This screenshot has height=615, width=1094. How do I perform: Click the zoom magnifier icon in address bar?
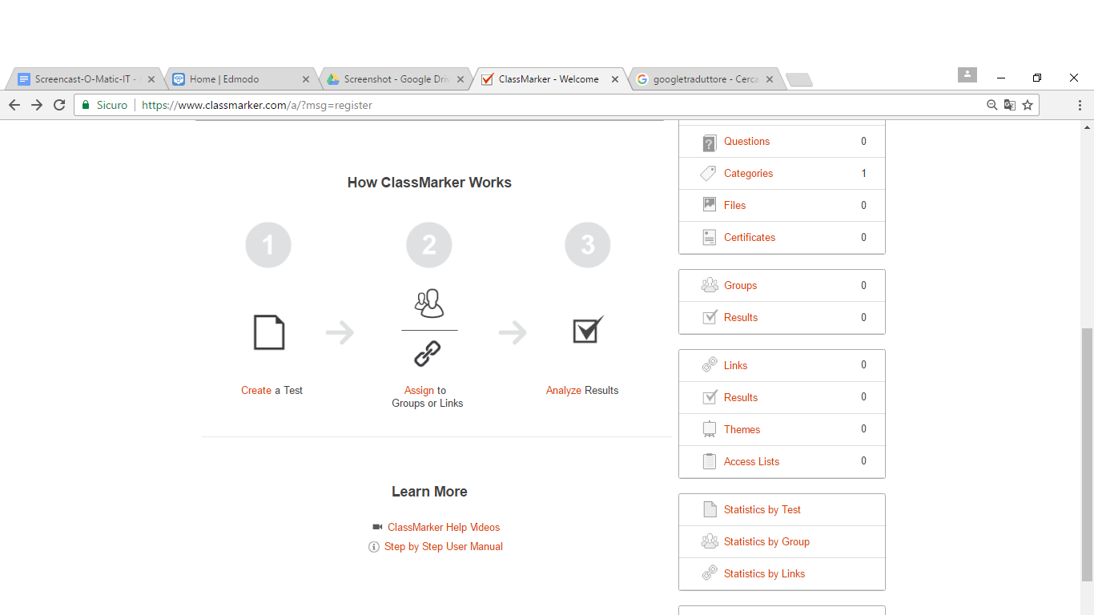tap(992, 105)
